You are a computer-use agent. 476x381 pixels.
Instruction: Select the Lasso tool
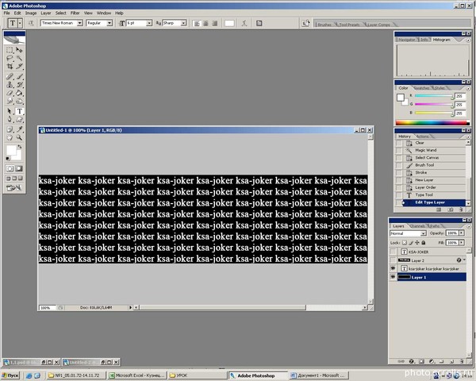[x=10, y=58]
